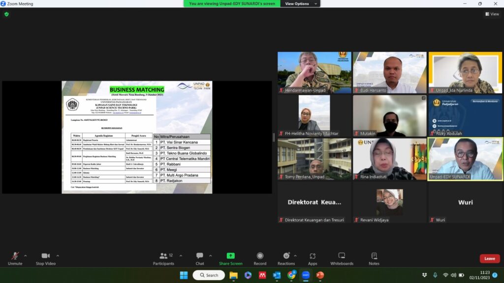
Task: Select Mutakin video tile
Action: (390, 116)
